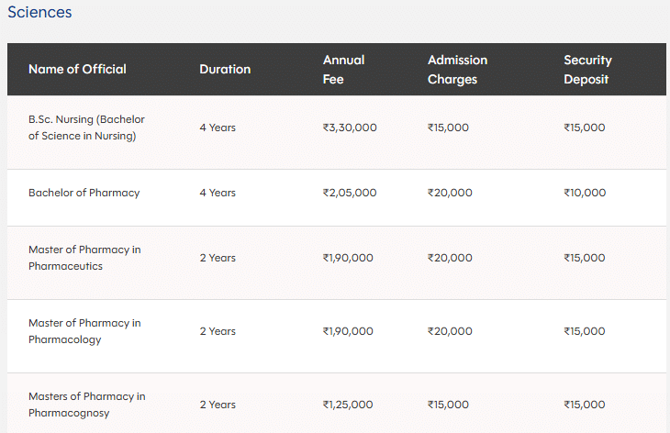Viewport: 670px width, 433px height.
Task: Select the ₹10,000 security deposit value
Action: 585,193
